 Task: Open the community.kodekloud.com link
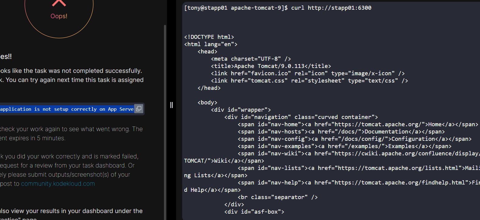58,184
